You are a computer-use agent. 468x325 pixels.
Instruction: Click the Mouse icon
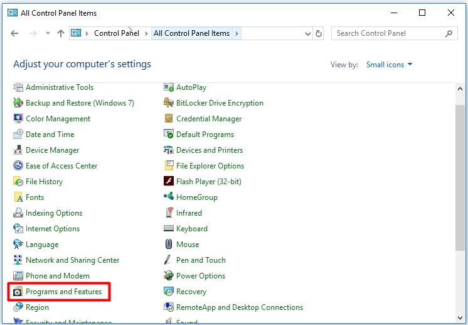169,245
